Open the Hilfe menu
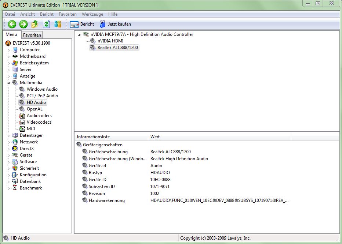Image resolution: width=342 pixels, height=244 pixels. click(113, 14)
